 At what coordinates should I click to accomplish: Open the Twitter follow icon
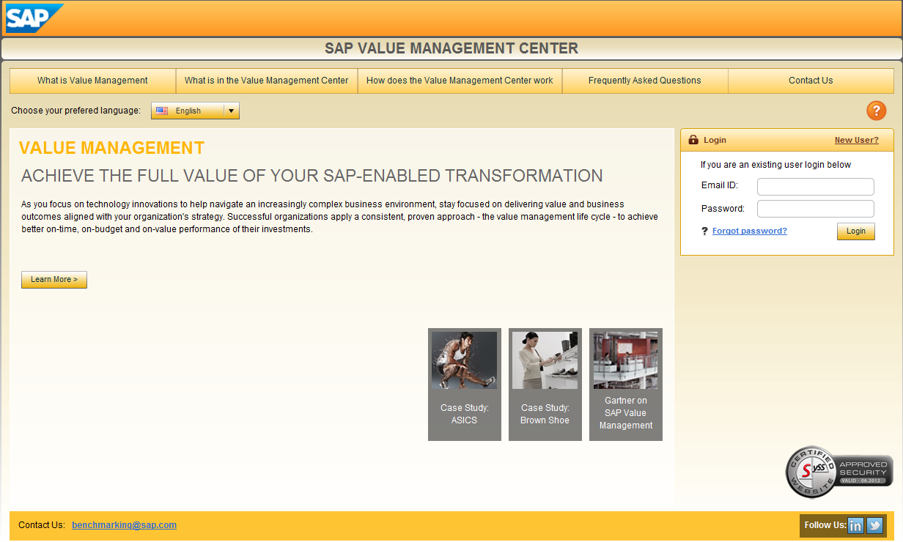(874, 525)
